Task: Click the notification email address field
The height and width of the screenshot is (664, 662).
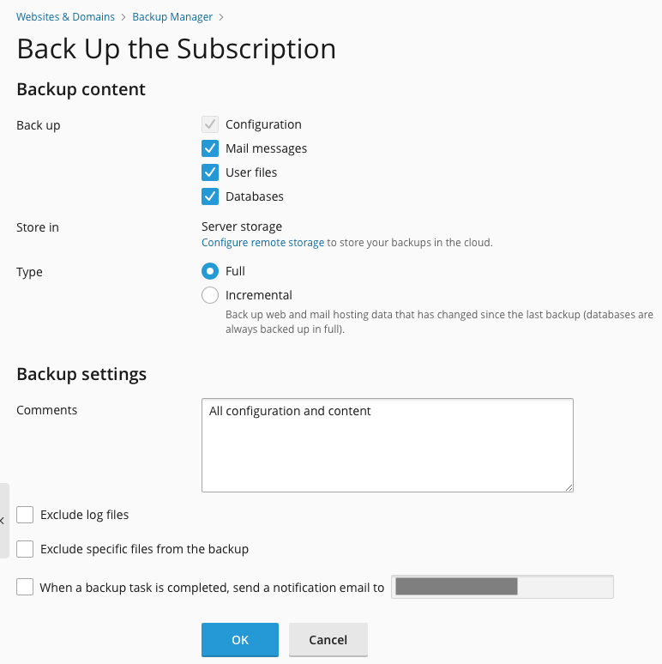Action: point(502,587)
